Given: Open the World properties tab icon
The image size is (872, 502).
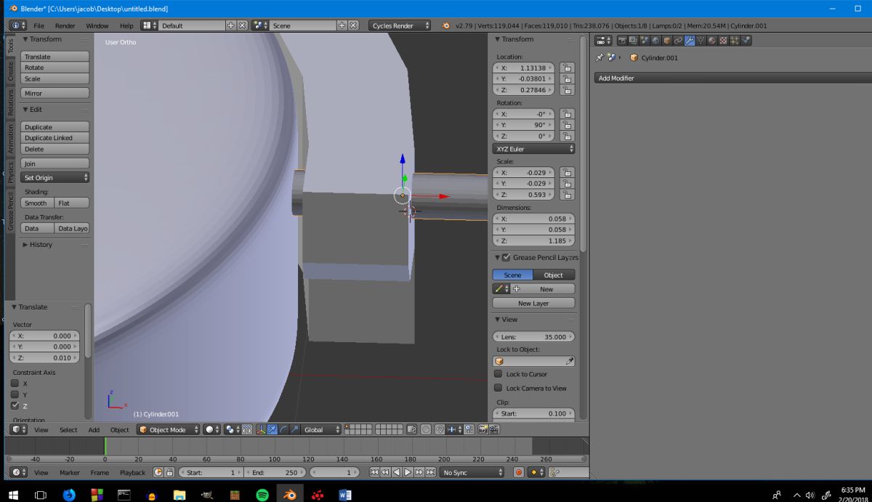Looking at the screenshot, I should pyautogui.click(x=655, y=40).
